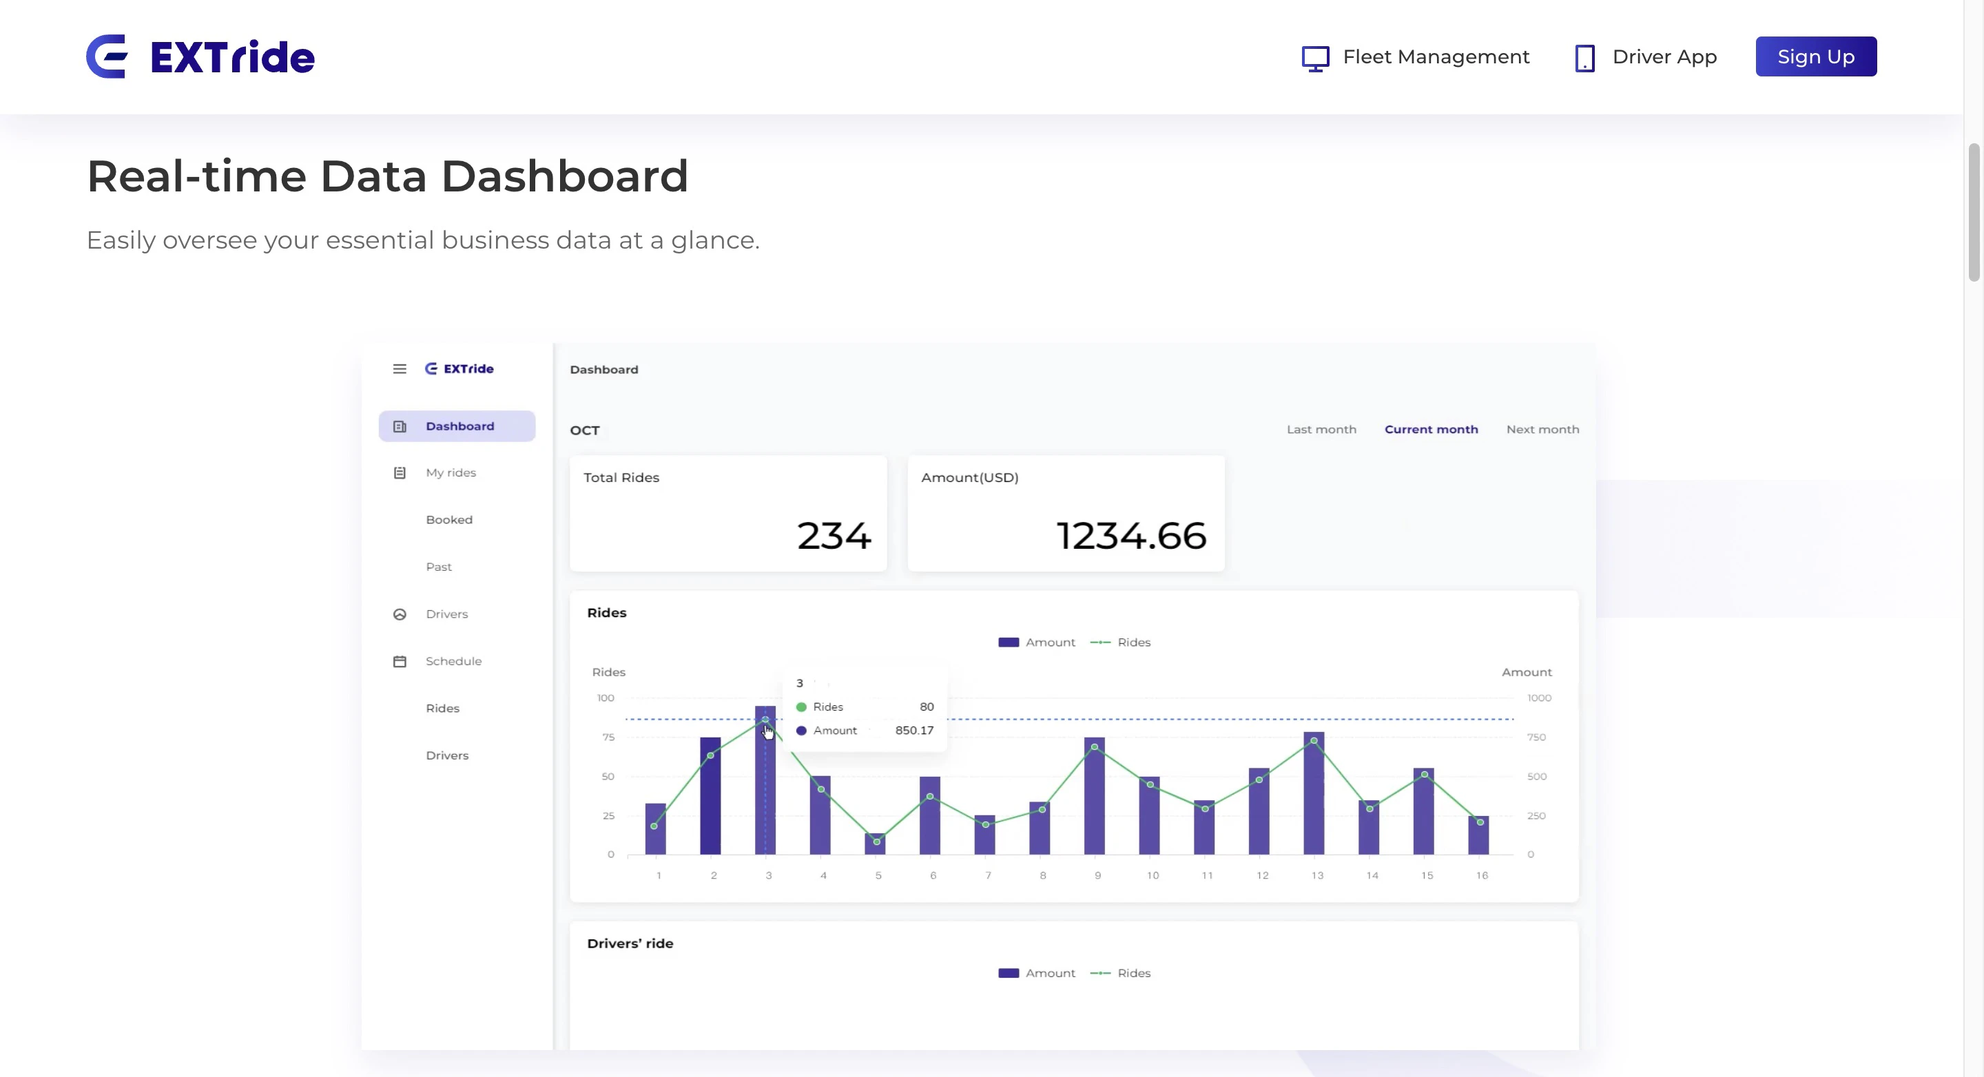Open Past rides sidebar item

[x=439, y=567]
